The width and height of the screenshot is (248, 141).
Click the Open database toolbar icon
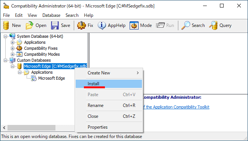point(30,25)
